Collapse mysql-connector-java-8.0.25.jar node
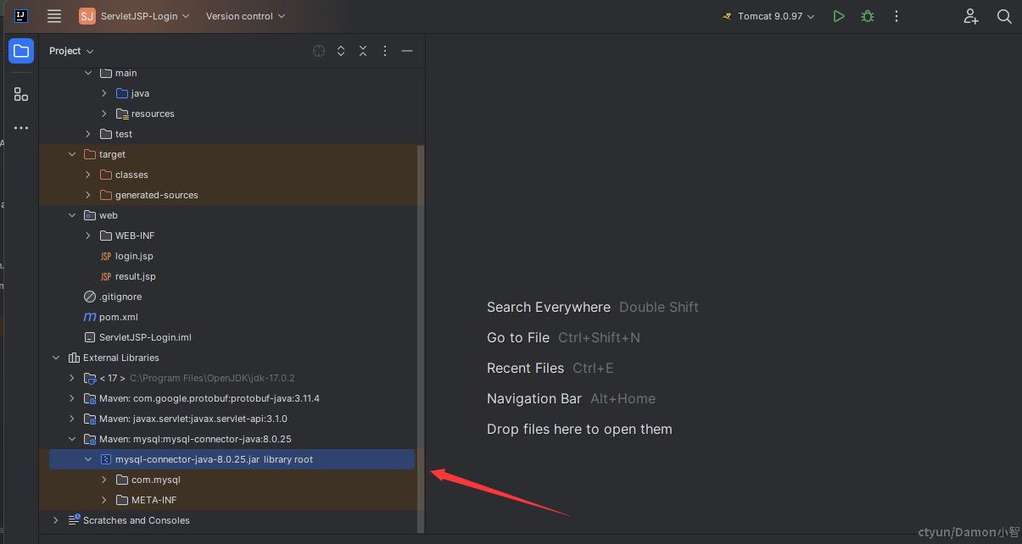The height and width of the screenshot is (544, 1022). (88, 459)
